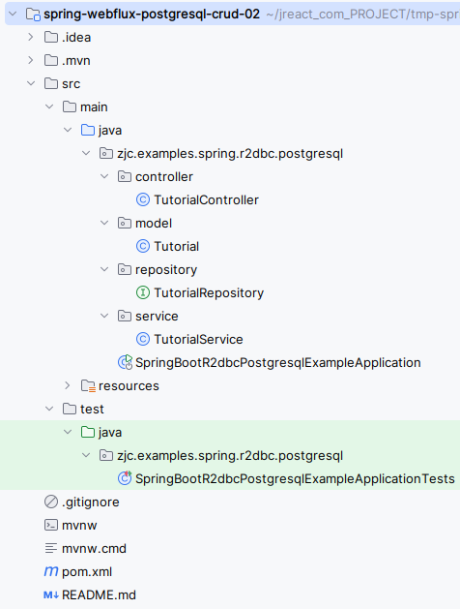Click the Tutorial class icon
Screen dimensions: 460x609
[143, 246]
